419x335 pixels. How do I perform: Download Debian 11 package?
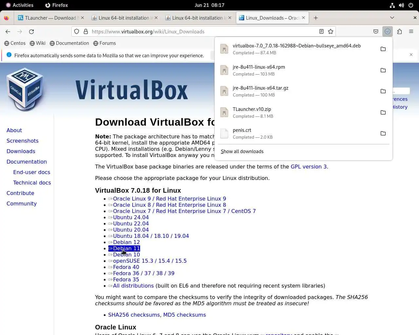click(x=126, y=248)
